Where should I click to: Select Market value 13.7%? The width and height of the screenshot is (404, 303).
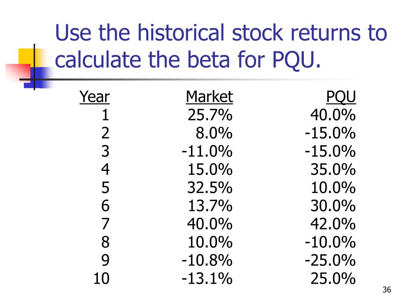pos(210,206)
